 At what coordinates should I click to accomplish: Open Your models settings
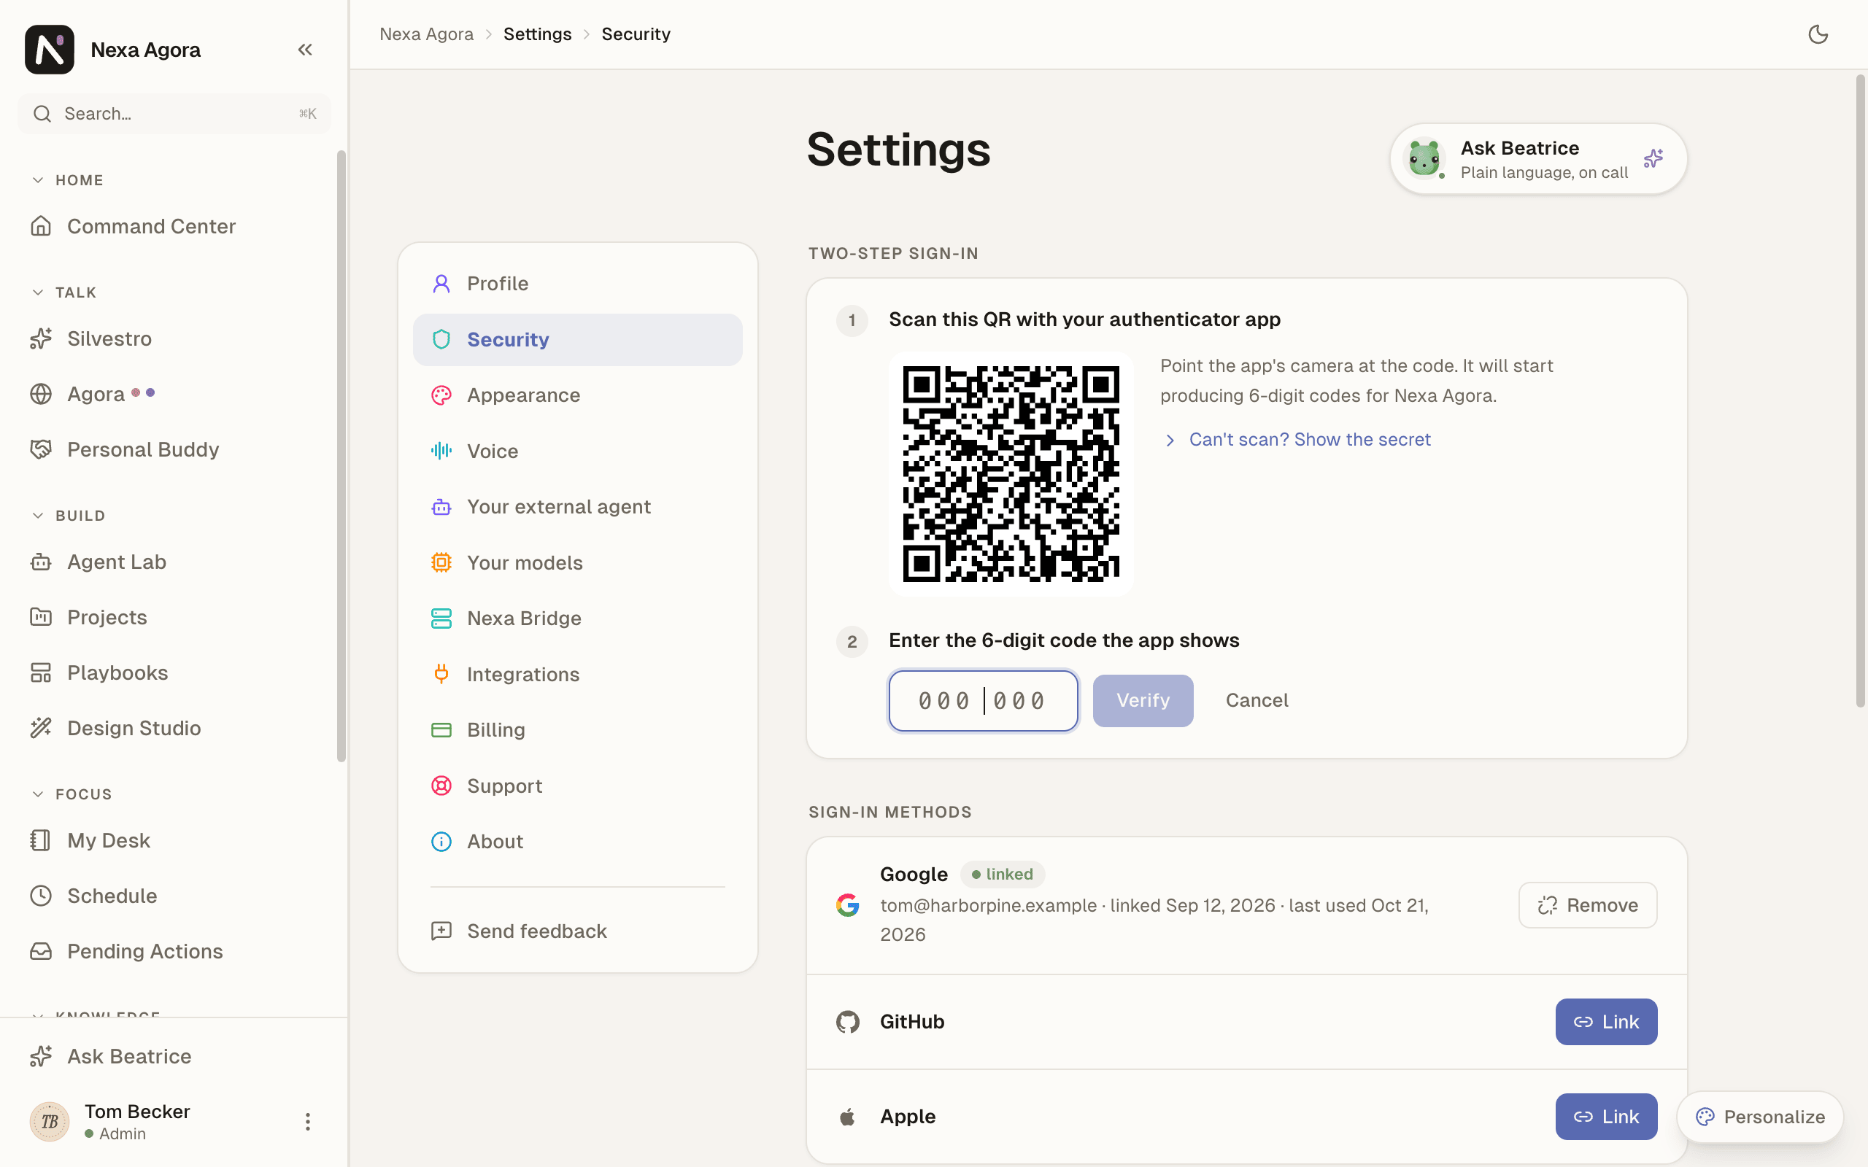pyautogui.click(x=577, y=562)
